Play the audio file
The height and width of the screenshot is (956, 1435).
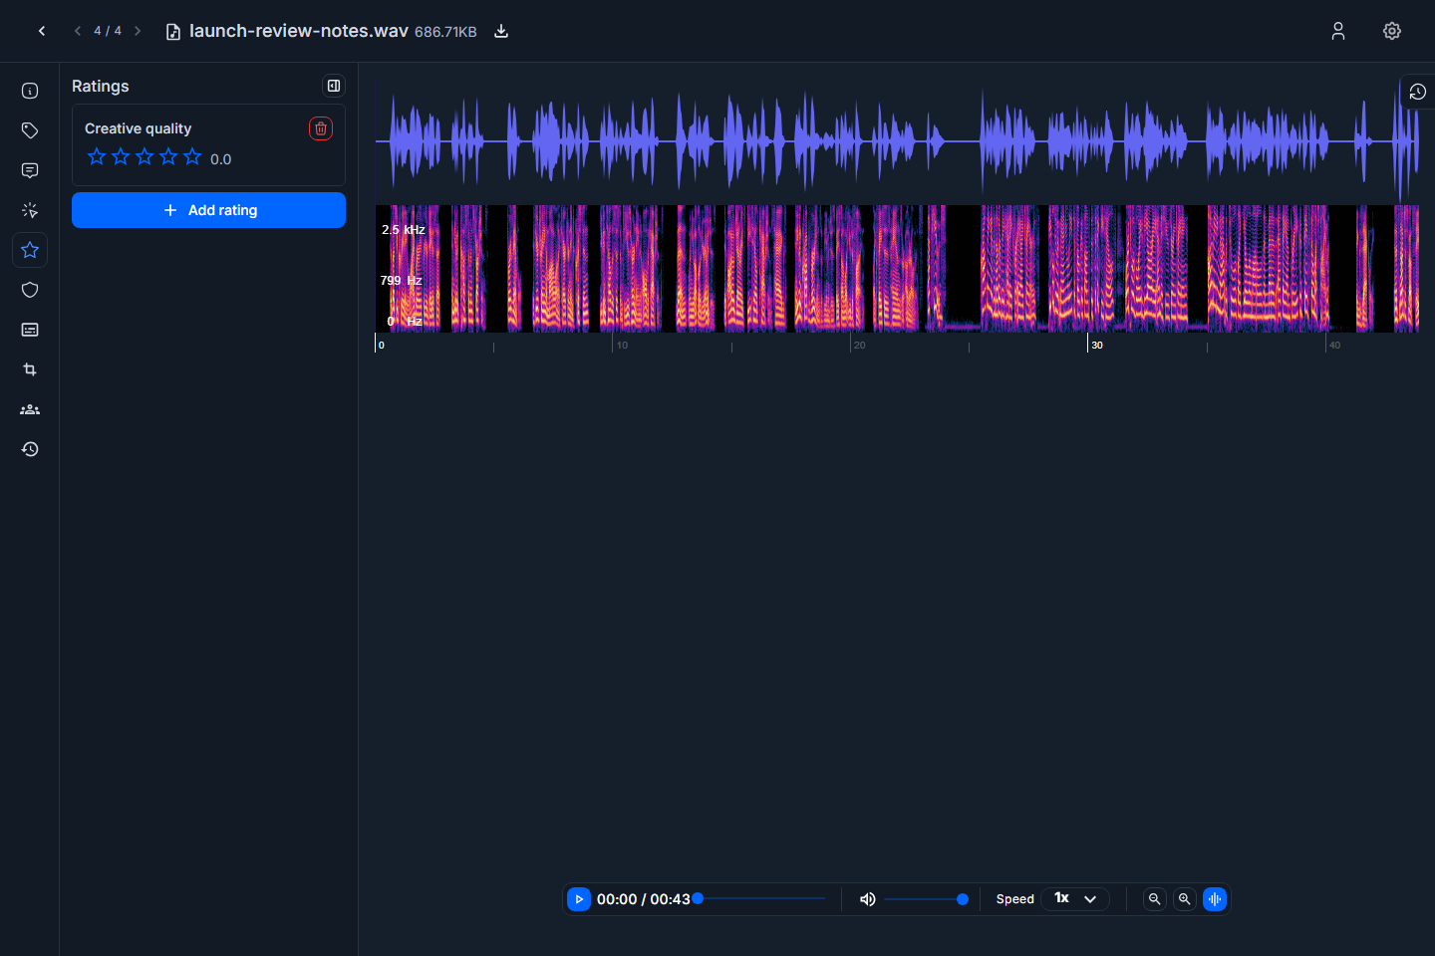point(579,899)
